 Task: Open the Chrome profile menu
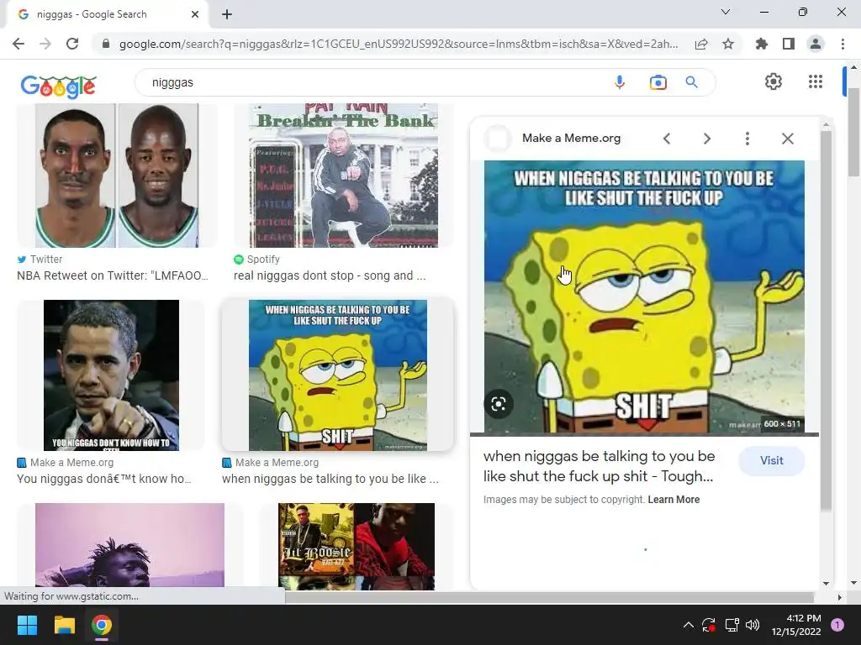pyautogui.click(x=816, y=44)
